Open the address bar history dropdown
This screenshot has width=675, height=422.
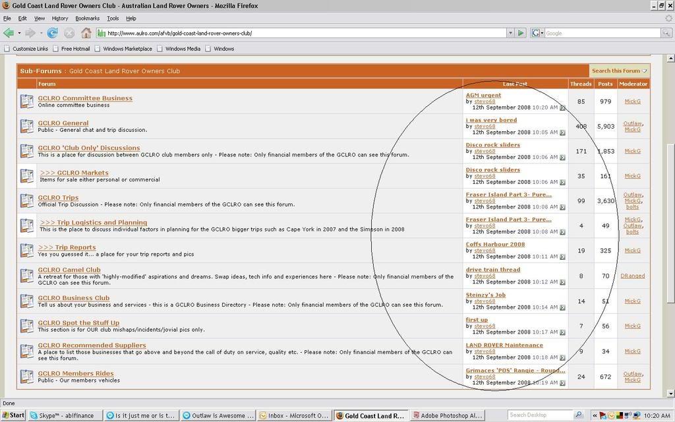tap(510, 32)
